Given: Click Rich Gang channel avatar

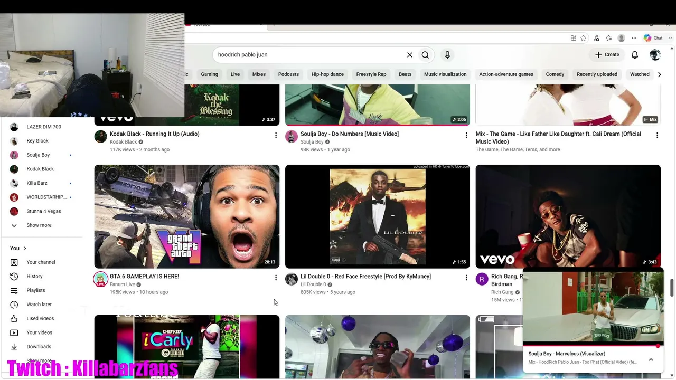Looking at the screenshot, I should point(482,279).
